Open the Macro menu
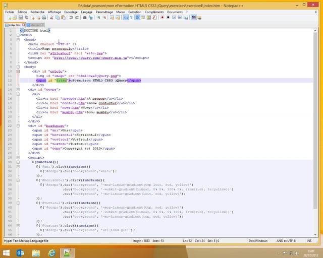Viewport: 323px width, 258px height. pyautogui.click(x=121, y=12)
